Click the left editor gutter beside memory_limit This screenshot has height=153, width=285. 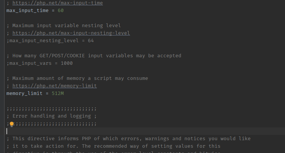(2, 93)
